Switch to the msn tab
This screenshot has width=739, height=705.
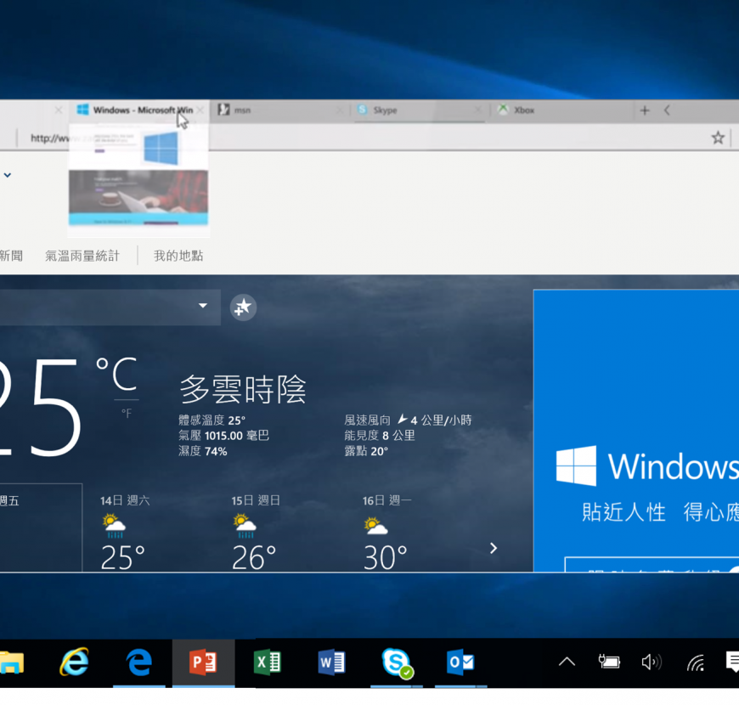tap(280, 110)
